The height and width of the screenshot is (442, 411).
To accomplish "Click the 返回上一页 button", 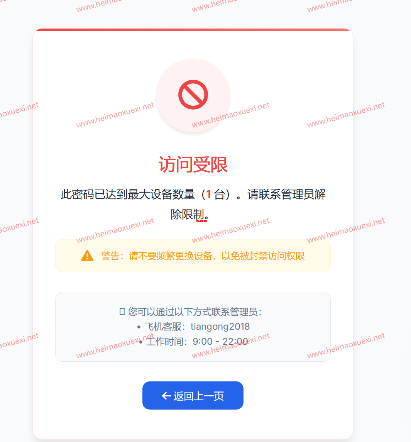I will tap(193, 396).
